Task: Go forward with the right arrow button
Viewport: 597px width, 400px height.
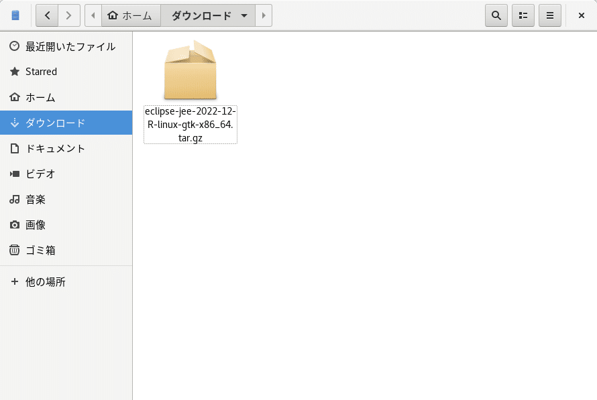Action: pos(69,15)
